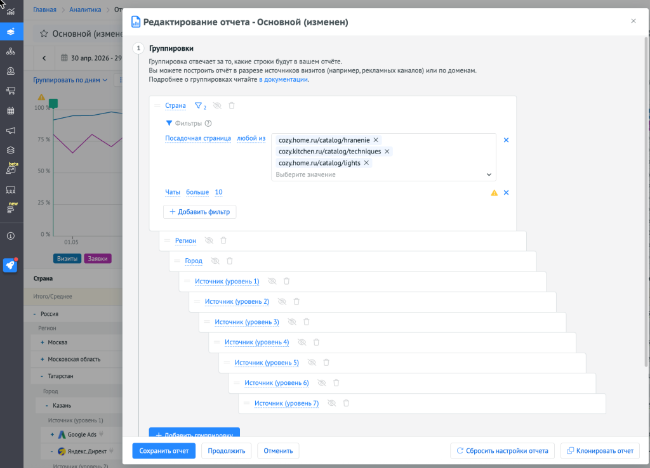Viewport: 650px width, 468px height.
Task: Toggle visibility of Страна grouping
Action: click(217, 106)
